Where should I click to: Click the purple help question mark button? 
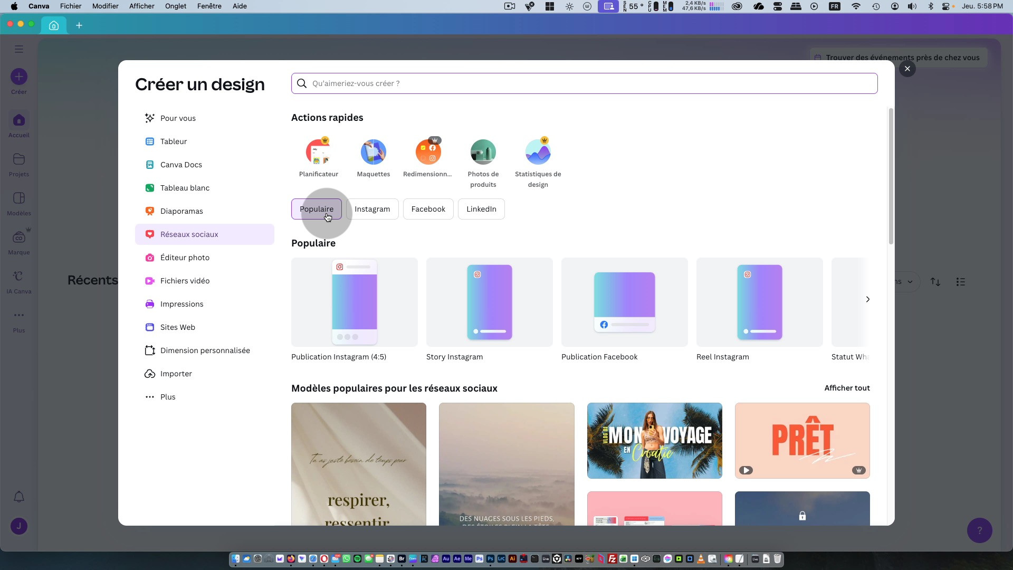pyautogui.click(x=979, y=530)
